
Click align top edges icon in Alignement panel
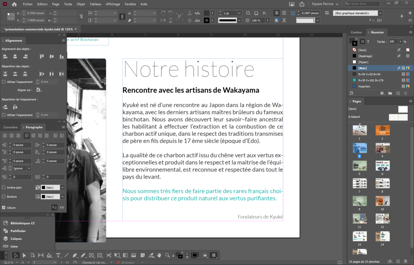(42, 56)
